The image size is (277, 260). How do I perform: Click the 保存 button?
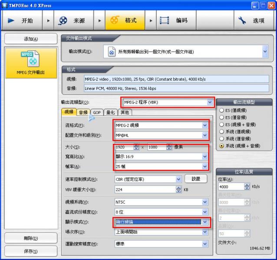coord(30,251)
